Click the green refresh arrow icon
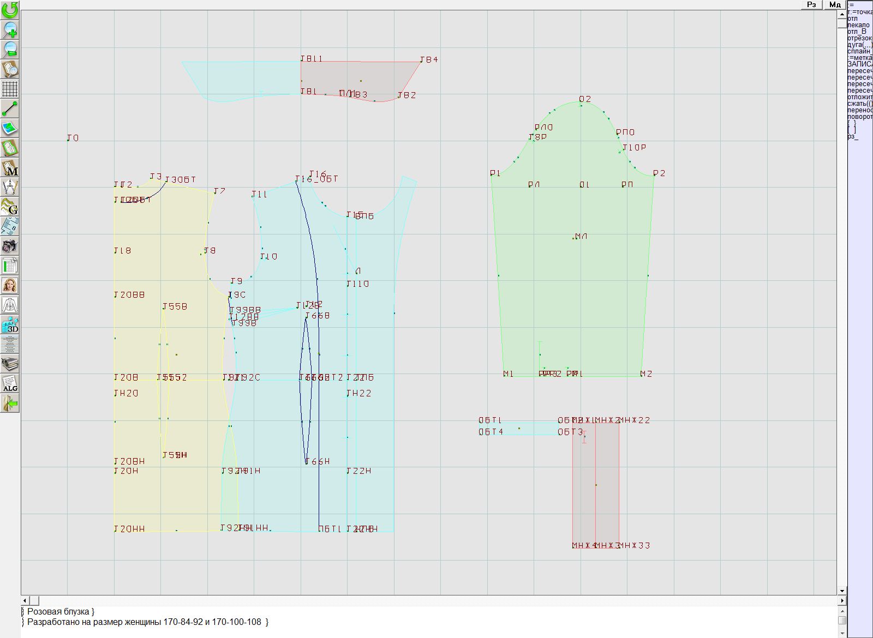Viewport: 873px width, 638px height. click(10, 9)
